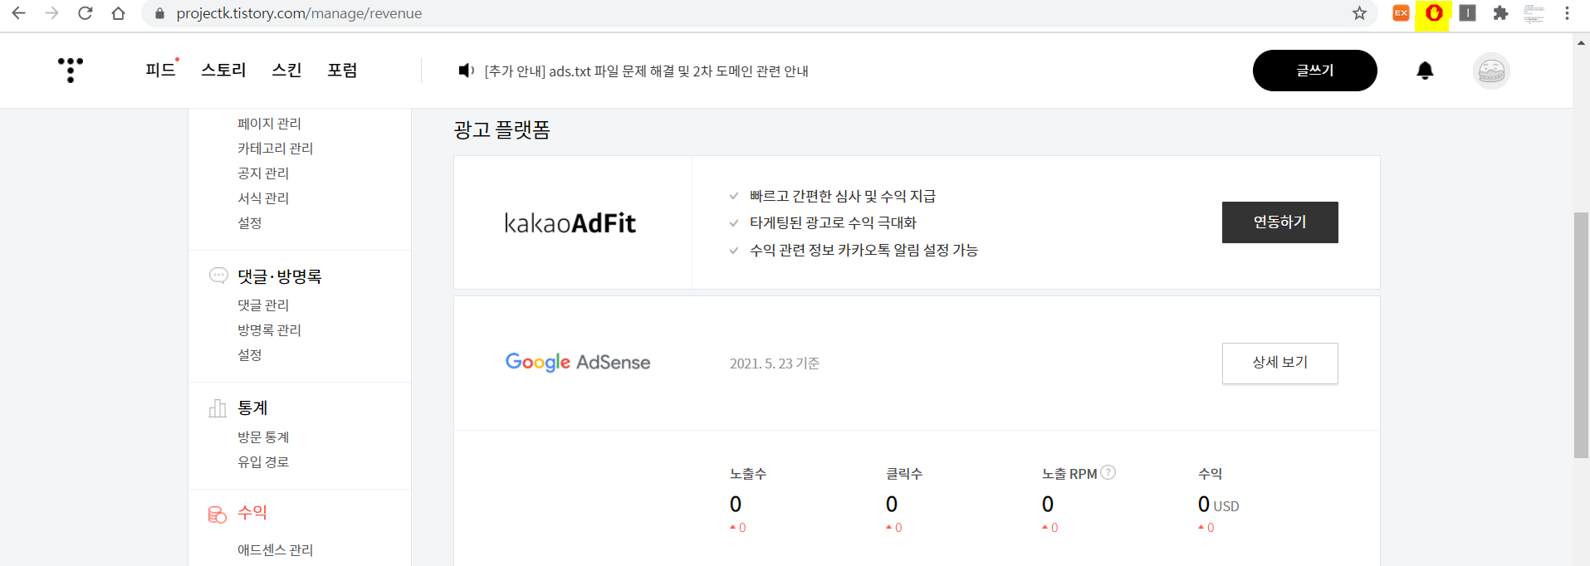This screenshot has height=566, width=1590.
Task: Open the puzzle-piece Extensions menu
Action: [x=1500, y=13]
